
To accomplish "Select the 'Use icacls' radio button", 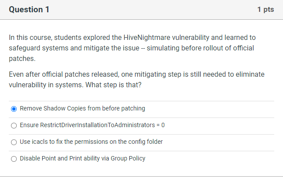I will (x=14, y=142).
